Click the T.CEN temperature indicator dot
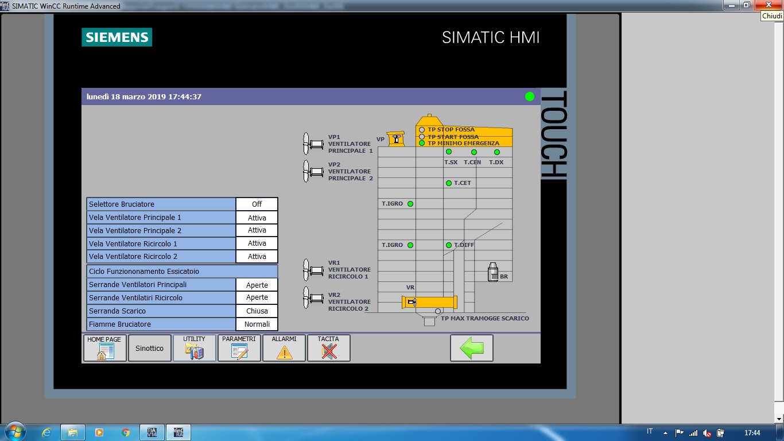This screenshot has width=784, height=441. (474, 152)
